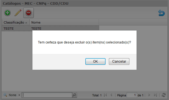The image size is (169, 100).
Task: Select the pencil edit icon
Action: (x=18, y=13)
